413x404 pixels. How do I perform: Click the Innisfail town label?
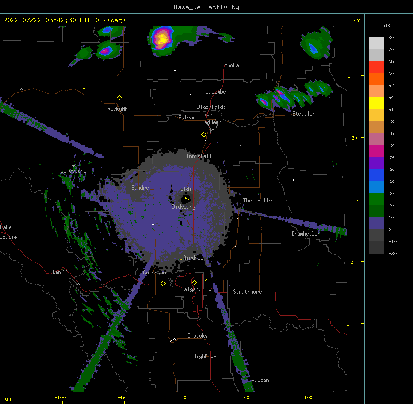point(199,156)
